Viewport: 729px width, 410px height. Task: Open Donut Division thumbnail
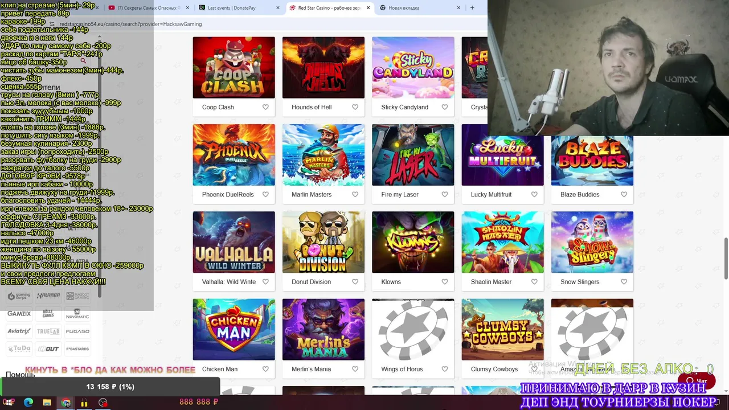323,242
